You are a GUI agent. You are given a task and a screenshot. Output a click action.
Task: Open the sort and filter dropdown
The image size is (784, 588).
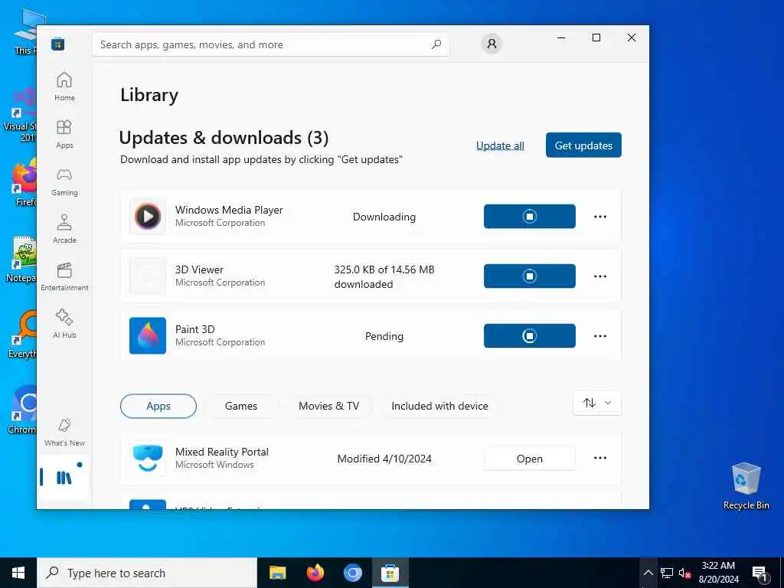click(597, 403)
